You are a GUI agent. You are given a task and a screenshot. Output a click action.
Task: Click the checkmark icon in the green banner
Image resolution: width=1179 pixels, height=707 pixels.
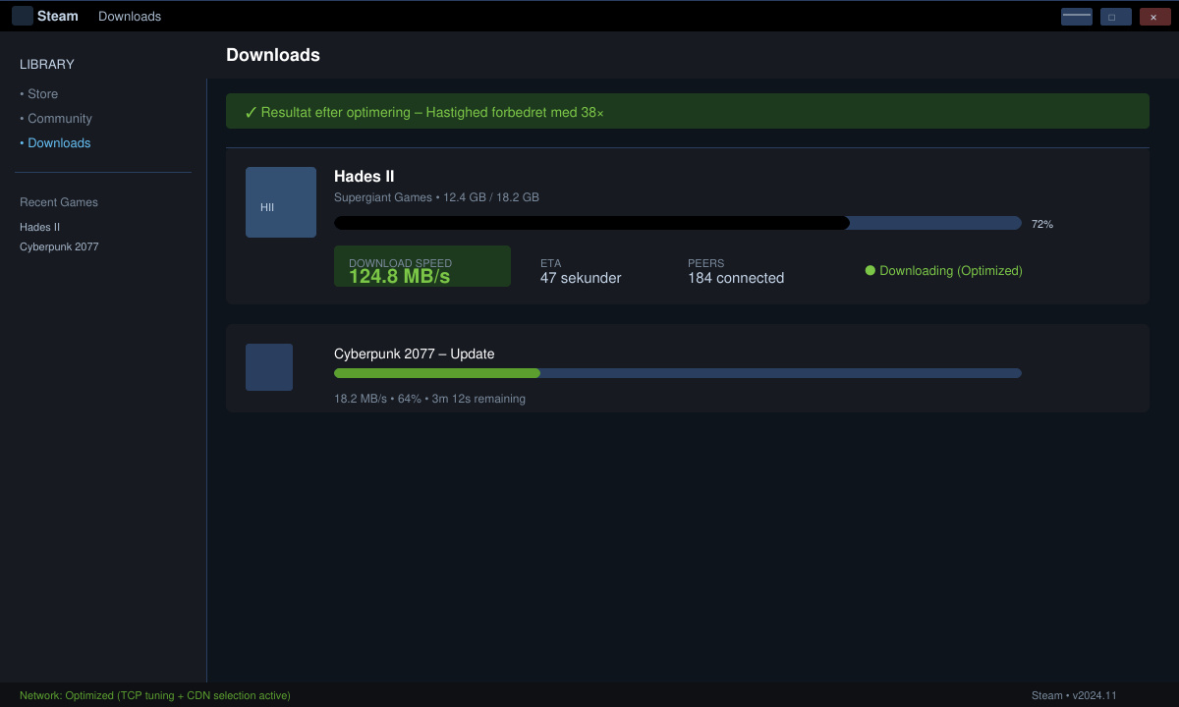[251, 112]
